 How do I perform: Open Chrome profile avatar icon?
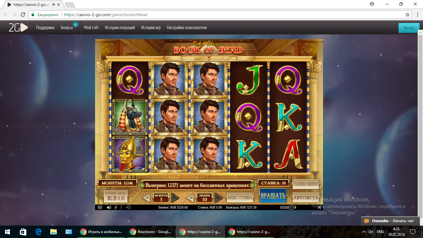(x=372, y=4)
